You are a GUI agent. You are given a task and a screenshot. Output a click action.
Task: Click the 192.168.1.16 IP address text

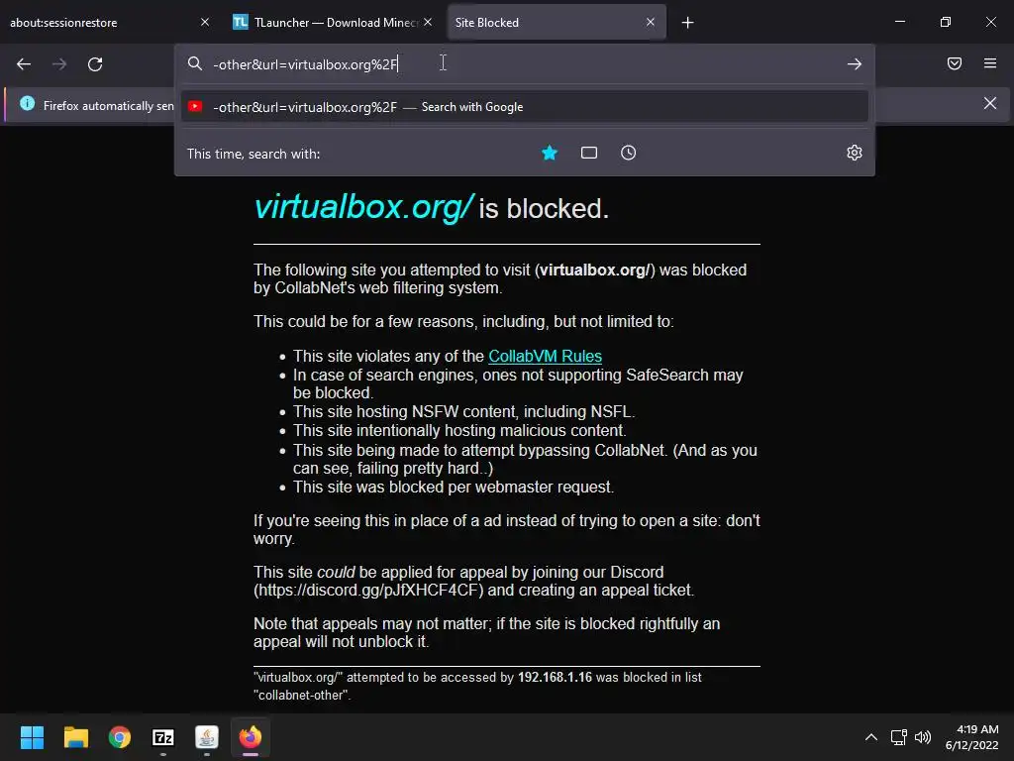pos(555,678)
